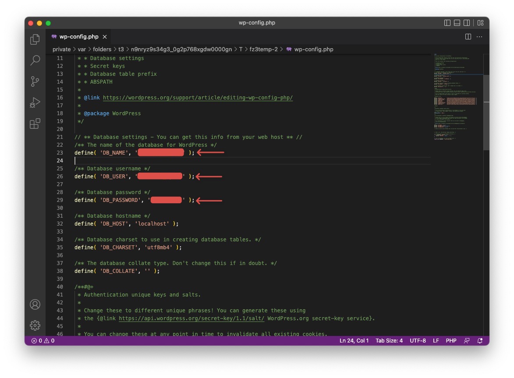Click line number 23 in gutter
514x378 pixels.
pyautogui.click(x=60, y=152)
